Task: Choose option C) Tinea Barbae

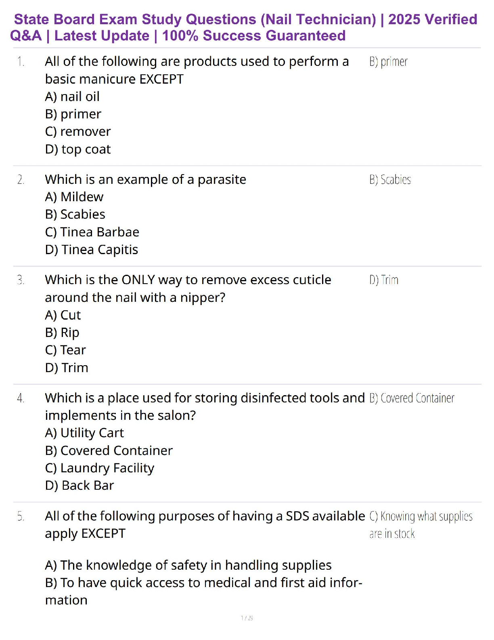Action: click(x=92, y=232)
